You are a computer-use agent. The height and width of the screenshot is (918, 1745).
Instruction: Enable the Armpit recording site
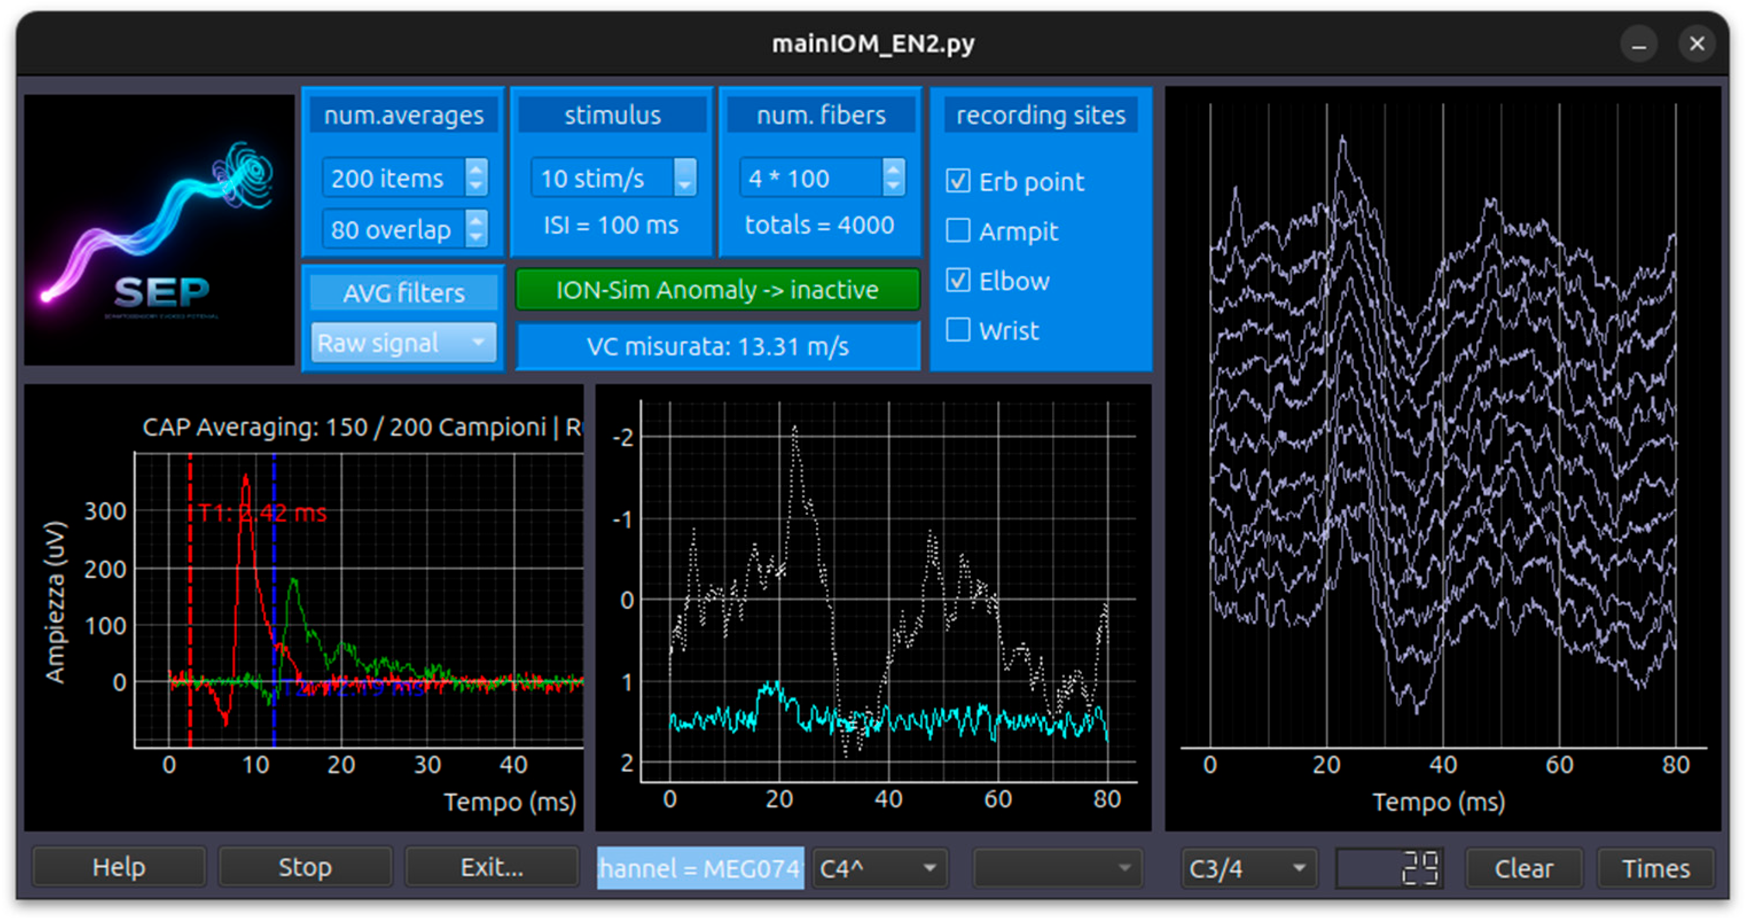coord(958,231)
